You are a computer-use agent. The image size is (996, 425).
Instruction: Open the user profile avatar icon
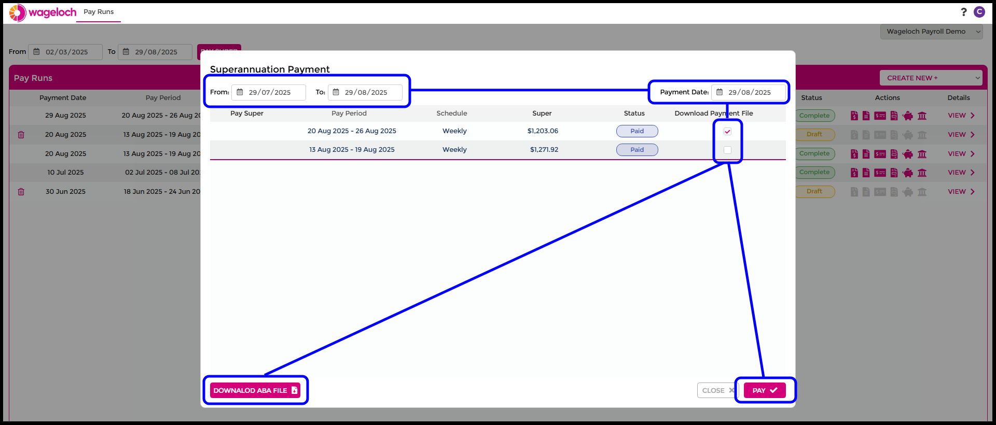pyautogui.click(x=979, y=12)
